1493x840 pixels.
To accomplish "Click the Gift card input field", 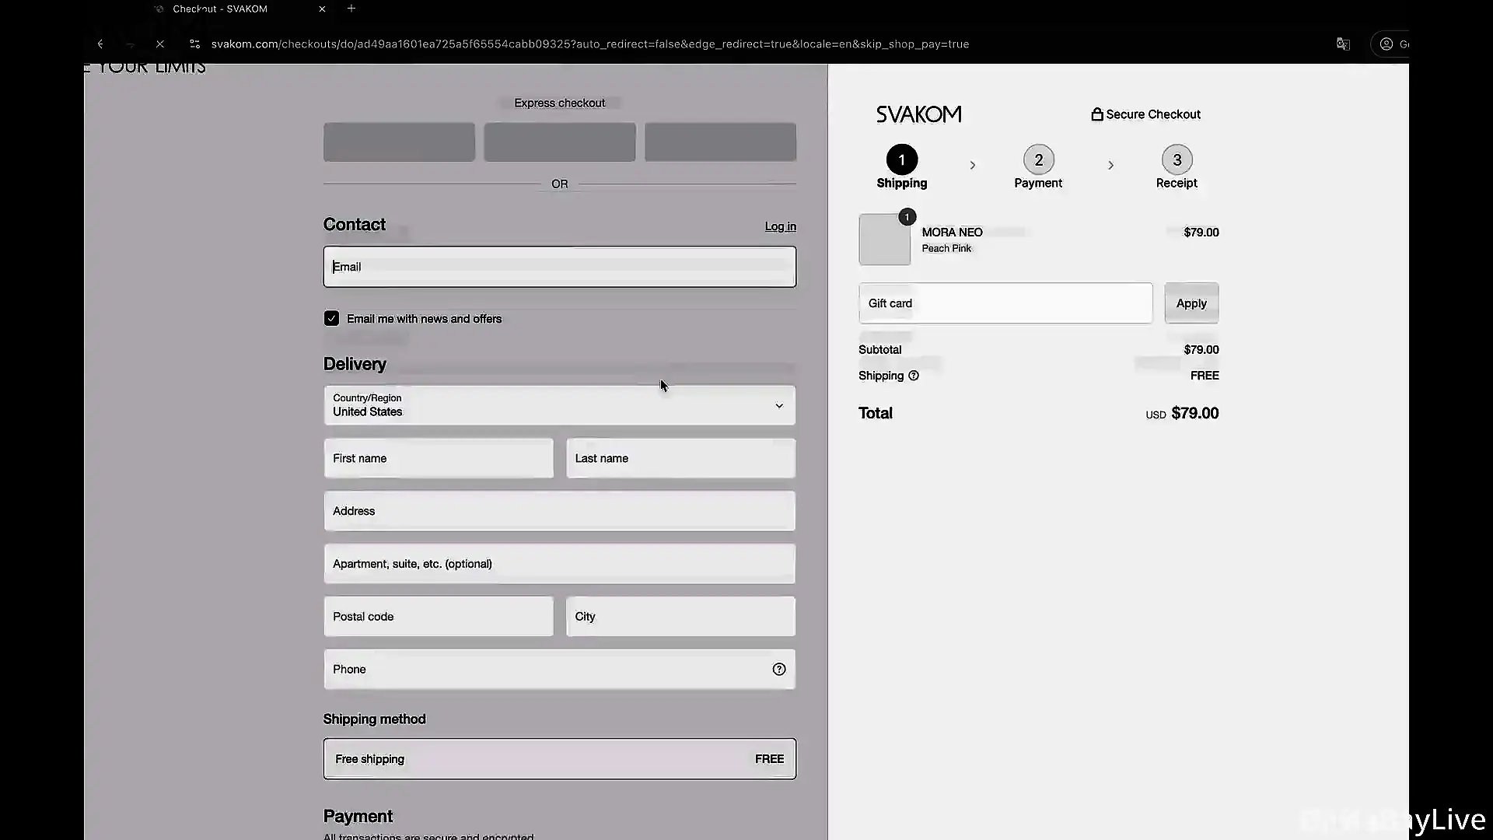I will coord(1005,304).
